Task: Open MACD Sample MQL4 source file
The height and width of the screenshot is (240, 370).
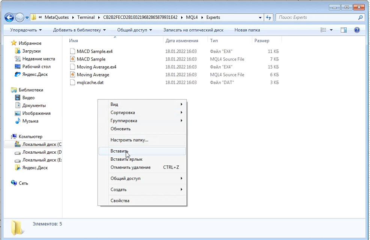Action: (x=91, y=59)
